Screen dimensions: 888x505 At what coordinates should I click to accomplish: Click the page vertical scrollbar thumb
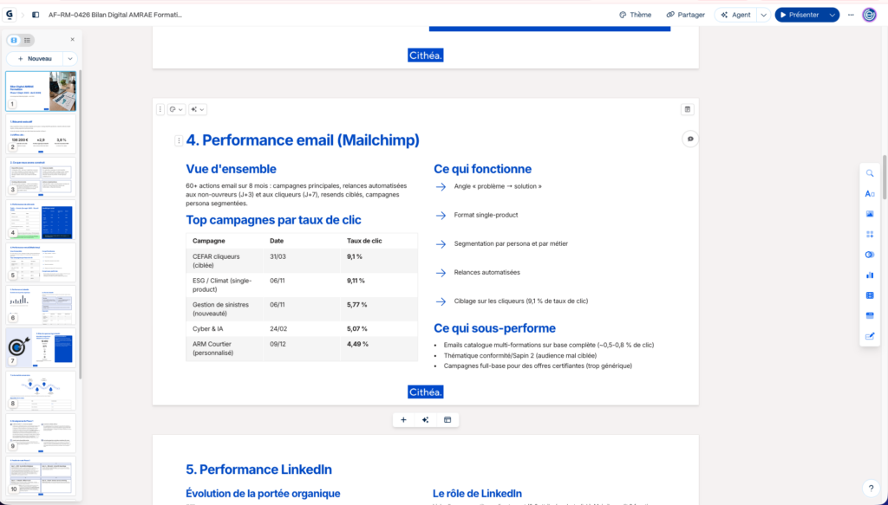(884, 176)
